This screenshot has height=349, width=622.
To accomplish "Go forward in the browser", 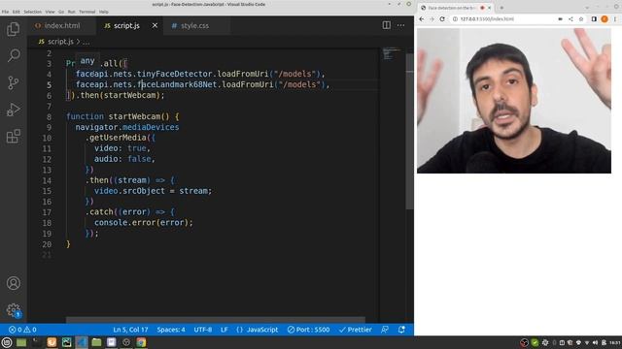I will point(432,19).
